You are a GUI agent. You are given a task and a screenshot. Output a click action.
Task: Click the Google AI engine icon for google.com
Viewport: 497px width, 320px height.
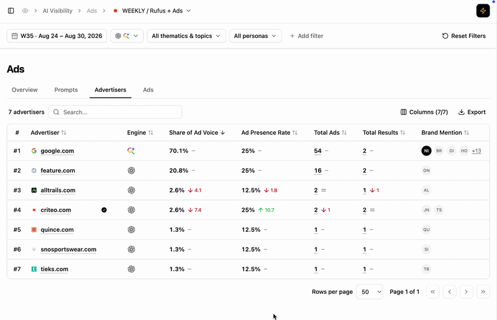pos(131,151)
